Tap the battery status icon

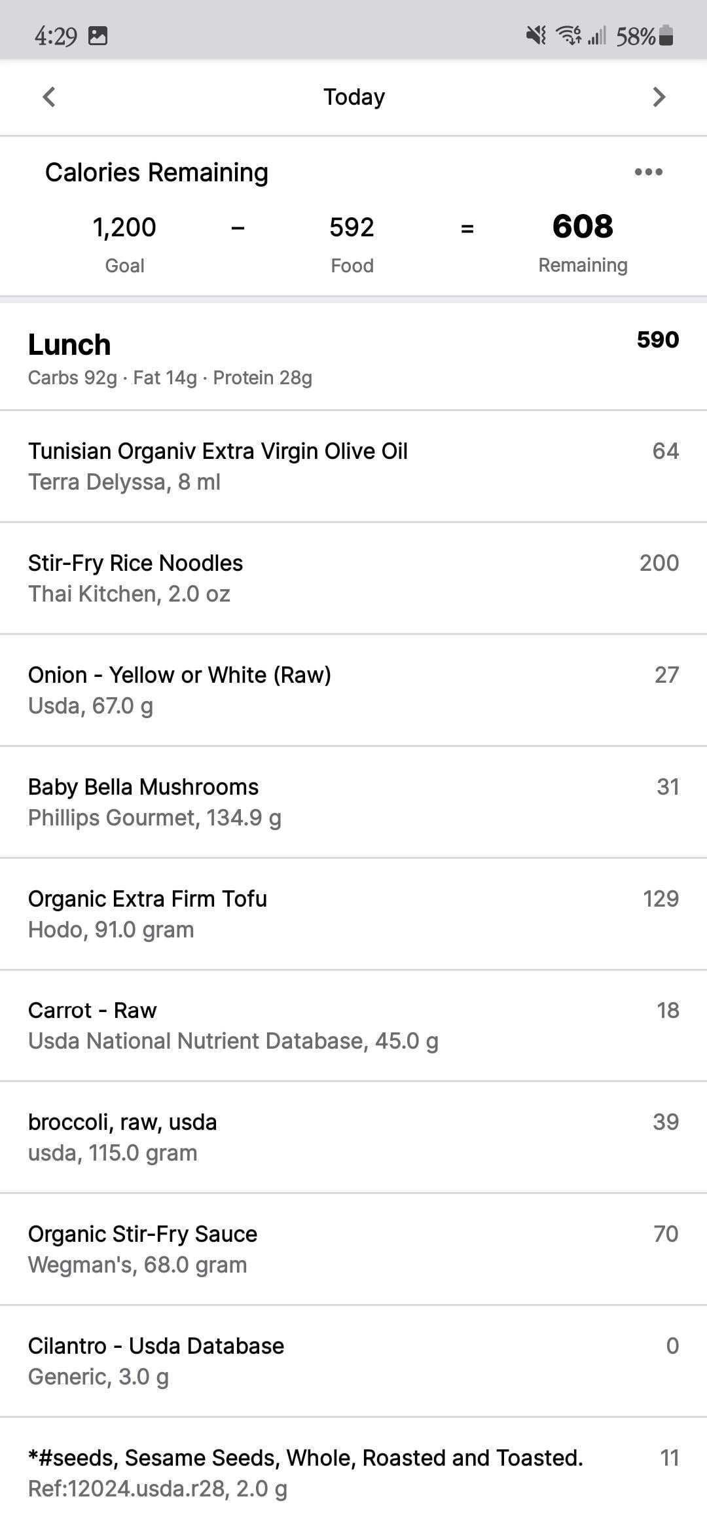[x=666, y=35]
